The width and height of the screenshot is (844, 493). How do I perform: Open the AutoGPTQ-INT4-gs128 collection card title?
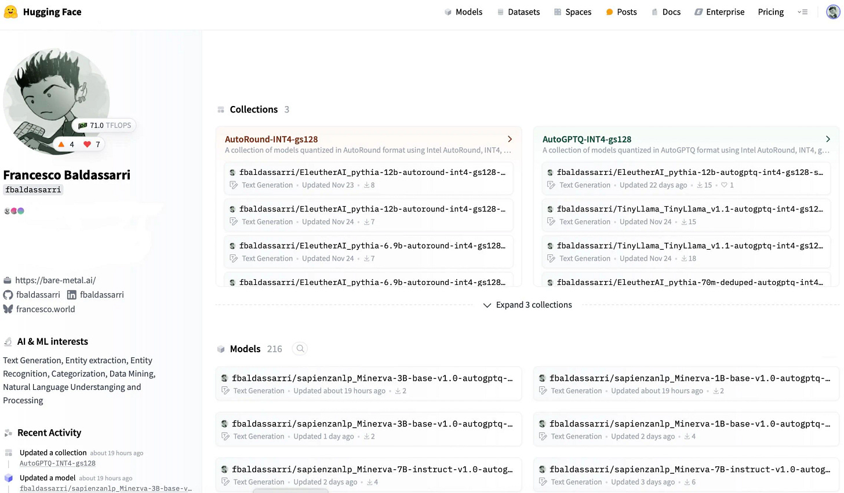click(x=587, y=139)
